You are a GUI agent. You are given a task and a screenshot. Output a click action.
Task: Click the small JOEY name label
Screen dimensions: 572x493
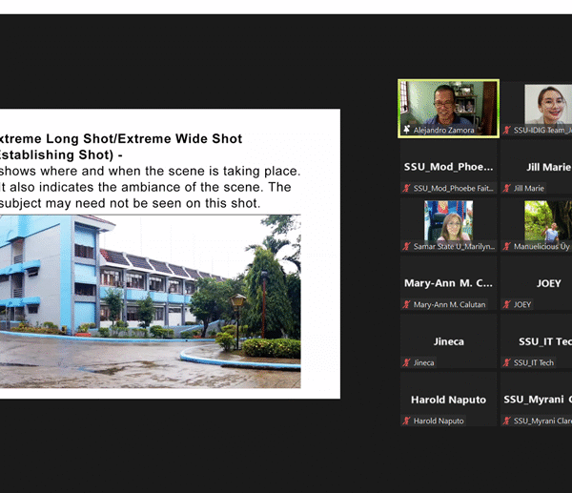click(522, 304)
